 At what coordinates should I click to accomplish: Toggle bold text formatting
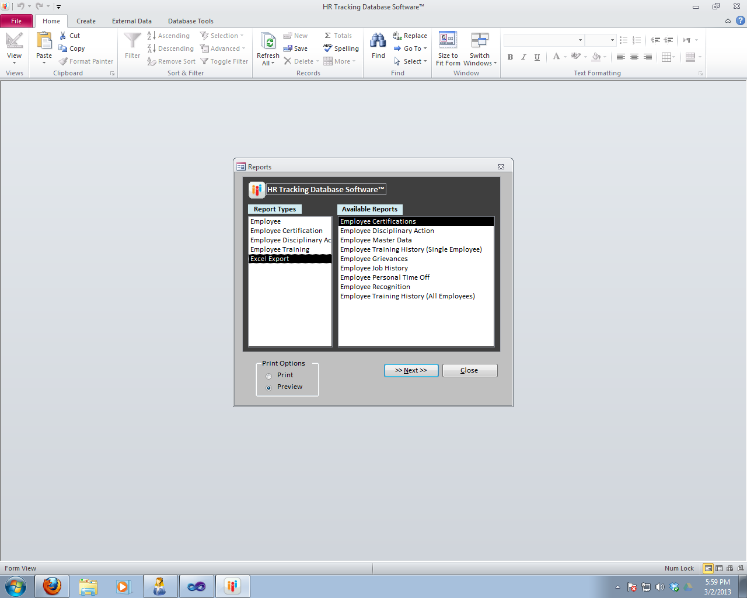click(x=510, y=57)
